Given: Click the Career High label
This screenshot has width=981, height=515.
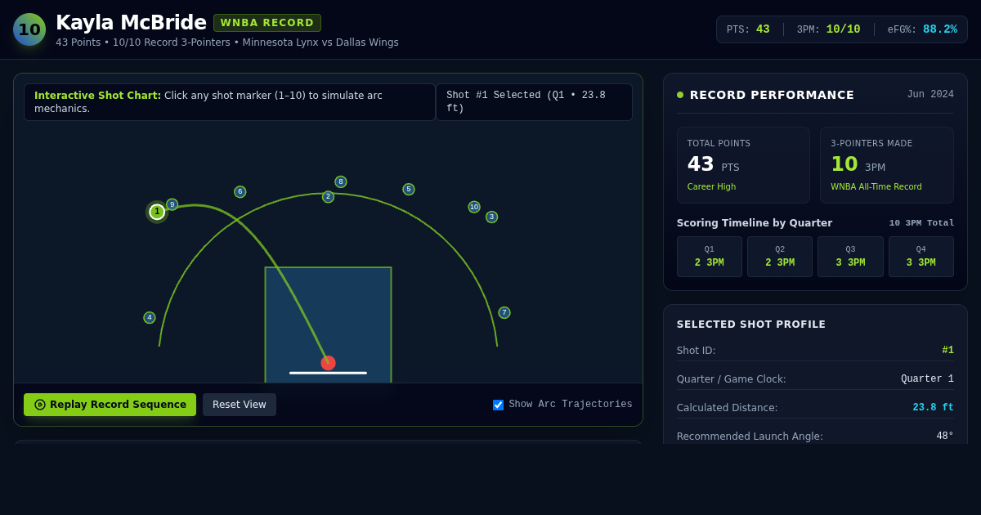Looking at the screenshot, I should (711, 187).
